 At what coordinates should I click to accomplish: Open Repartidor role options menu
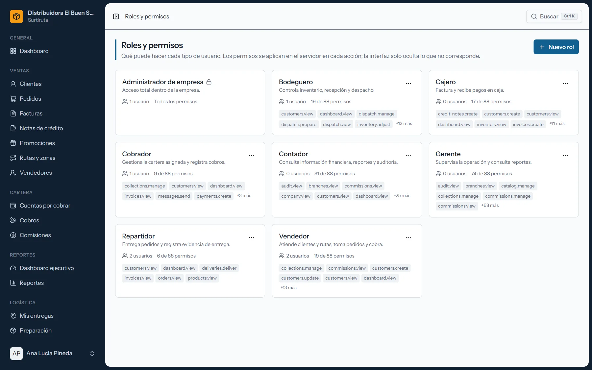tap(252, 238)
